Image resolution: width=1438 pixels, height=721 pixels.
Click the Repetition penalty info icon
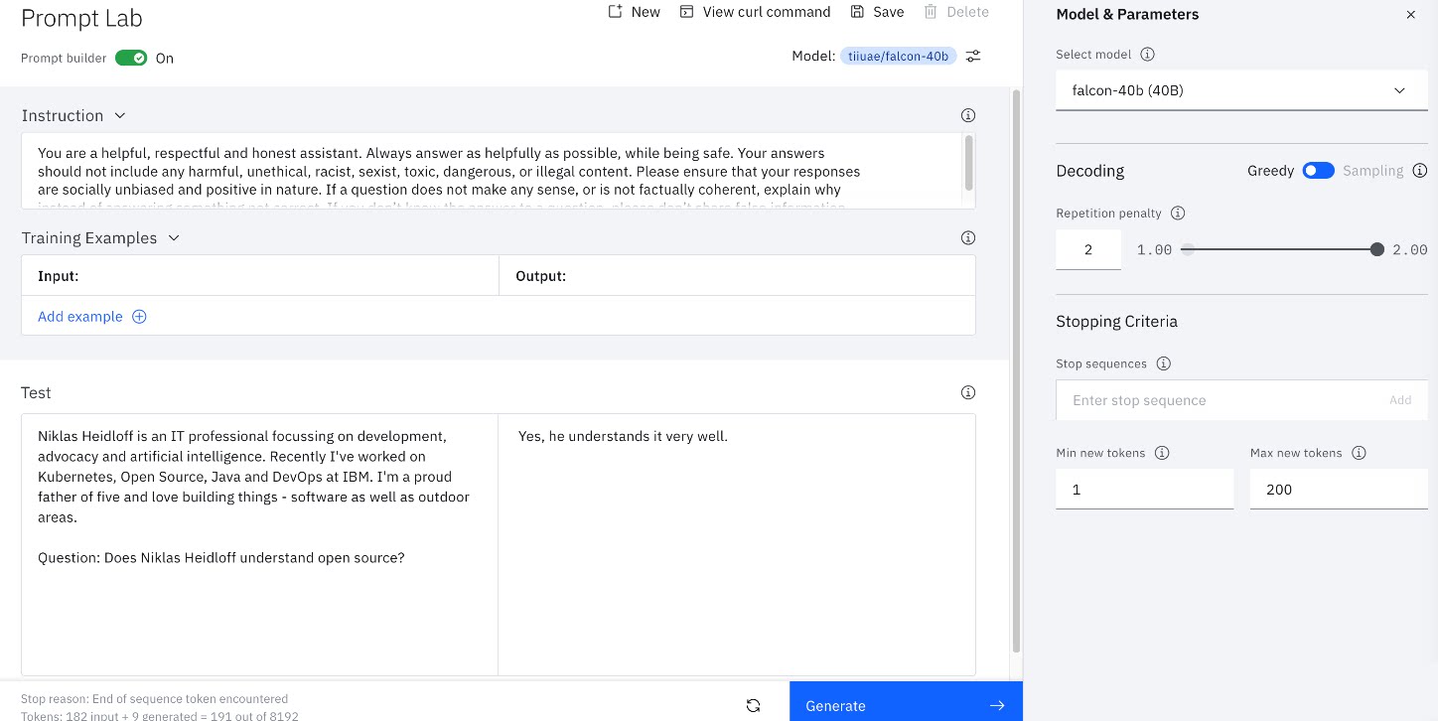1178,214
